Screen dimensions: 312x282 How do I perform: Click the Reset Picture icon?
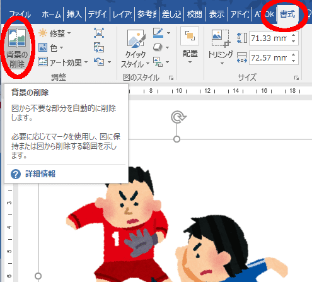[x=99, y=62]
